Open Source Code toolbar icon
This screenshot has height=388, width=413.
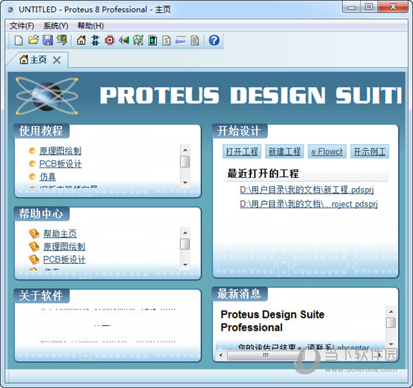180,40
